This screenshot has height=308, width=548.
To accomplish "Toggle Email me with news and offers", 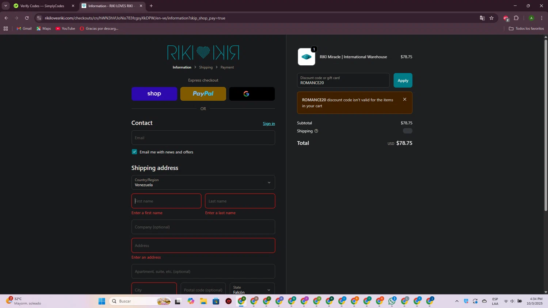I will (x=134, y=152).
